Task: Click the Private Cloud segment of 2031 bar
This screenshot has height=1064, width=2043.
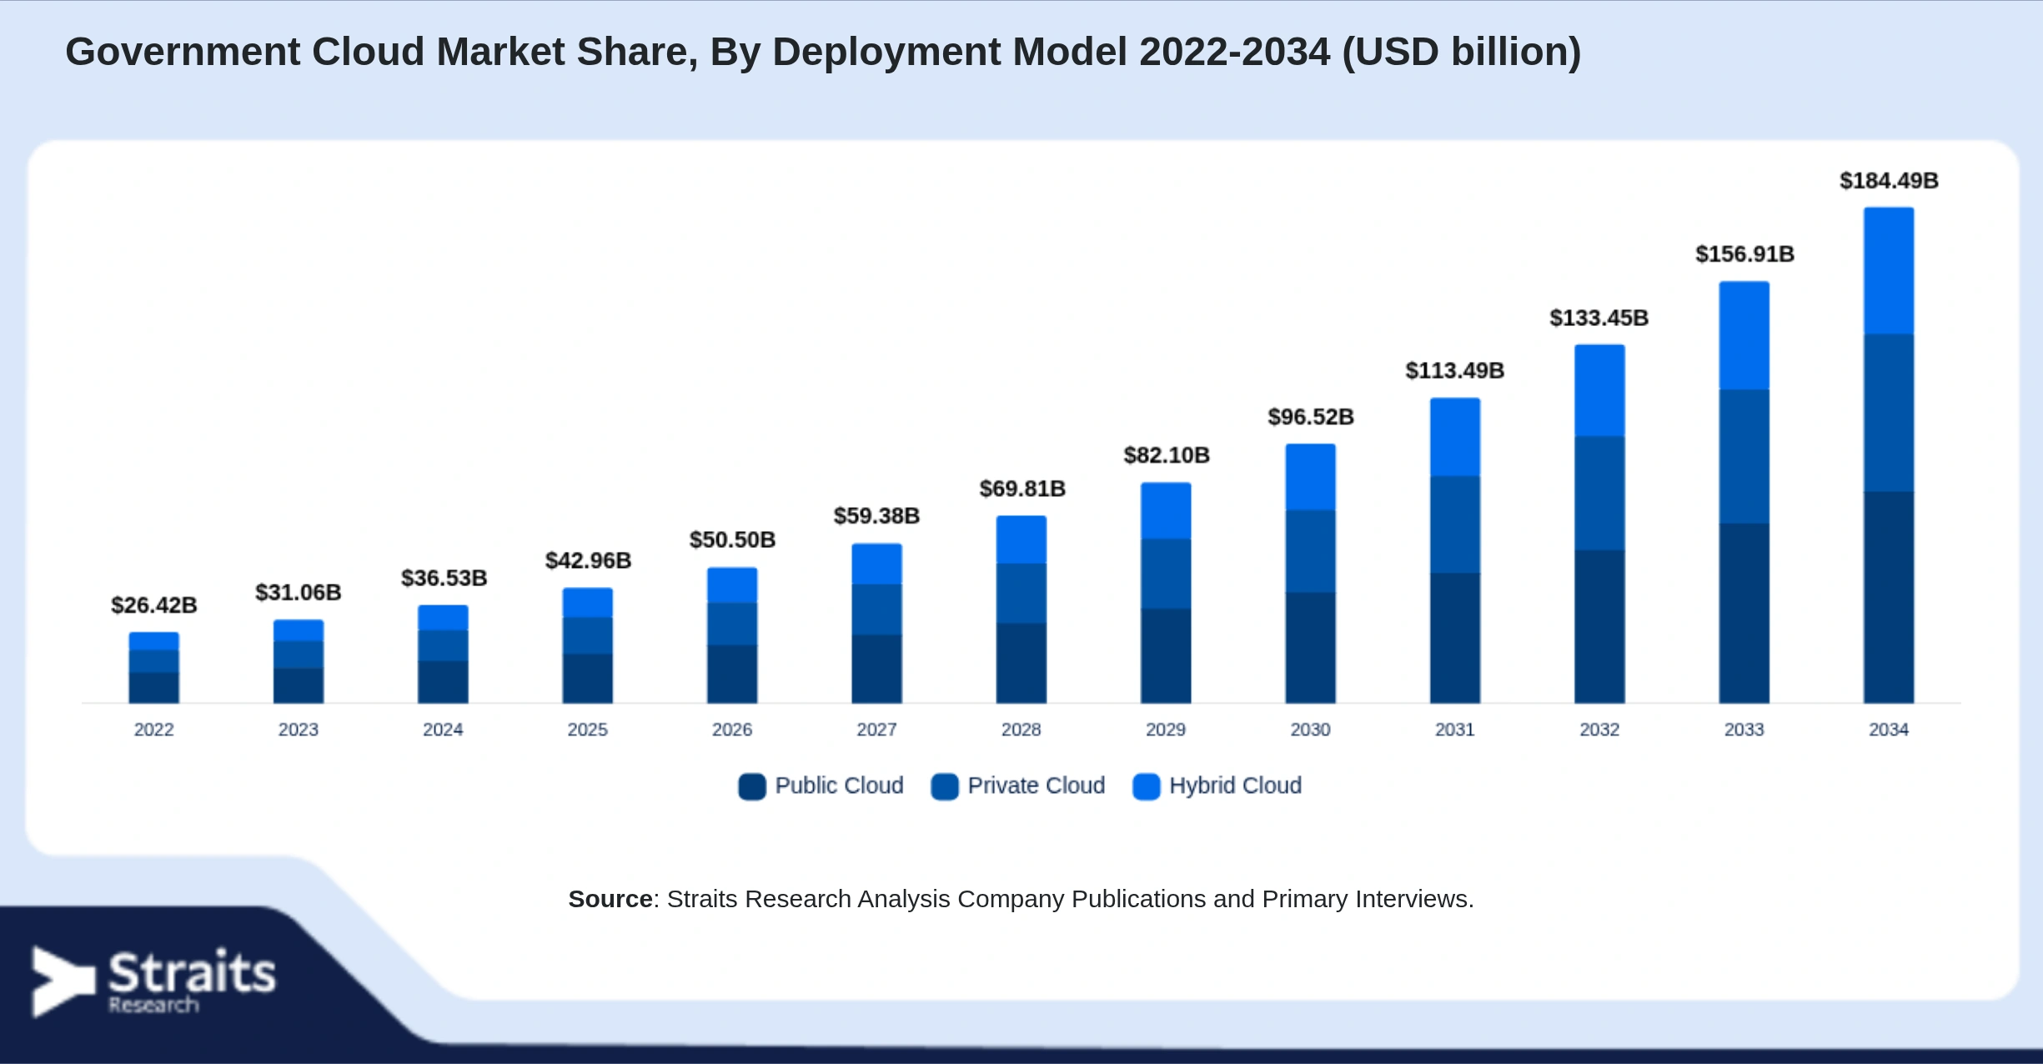Action: tap(1455, 524)
